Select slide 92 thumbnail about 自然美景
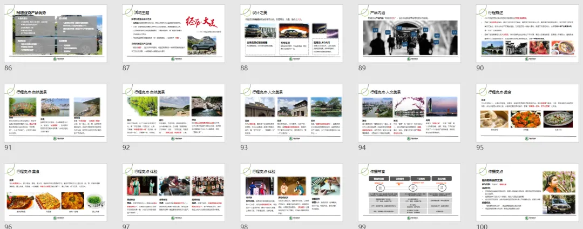The width and height of the screenshot is (583, 229). click(173, 113)
